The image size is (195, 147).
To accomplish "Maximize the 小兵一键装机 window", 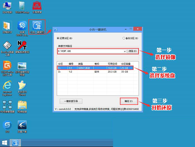I will point(131,29).
